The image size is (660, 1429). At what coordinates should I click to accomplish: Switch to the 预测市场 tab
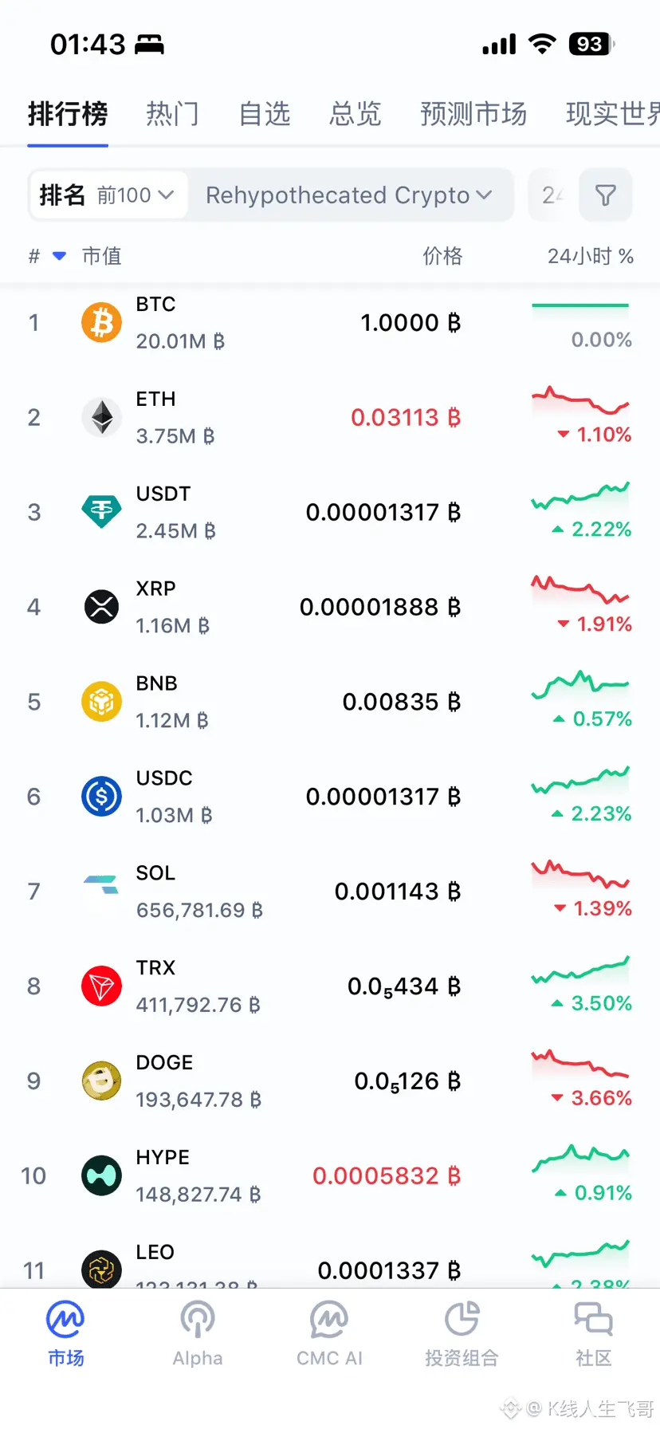[x=473, y=114]
